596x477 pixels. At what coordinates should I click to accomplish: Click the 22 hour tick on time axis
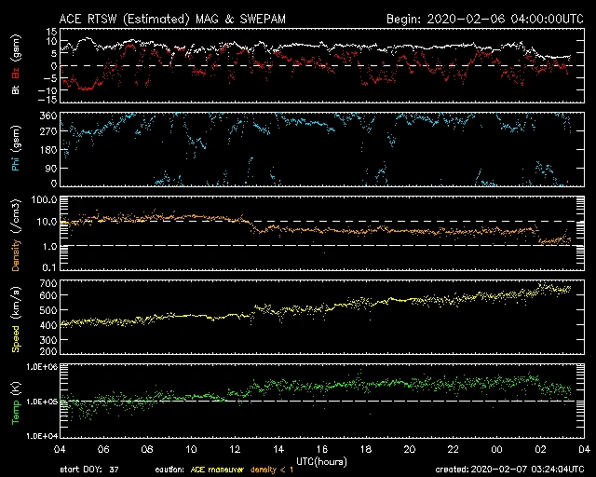tap(453, 449)
